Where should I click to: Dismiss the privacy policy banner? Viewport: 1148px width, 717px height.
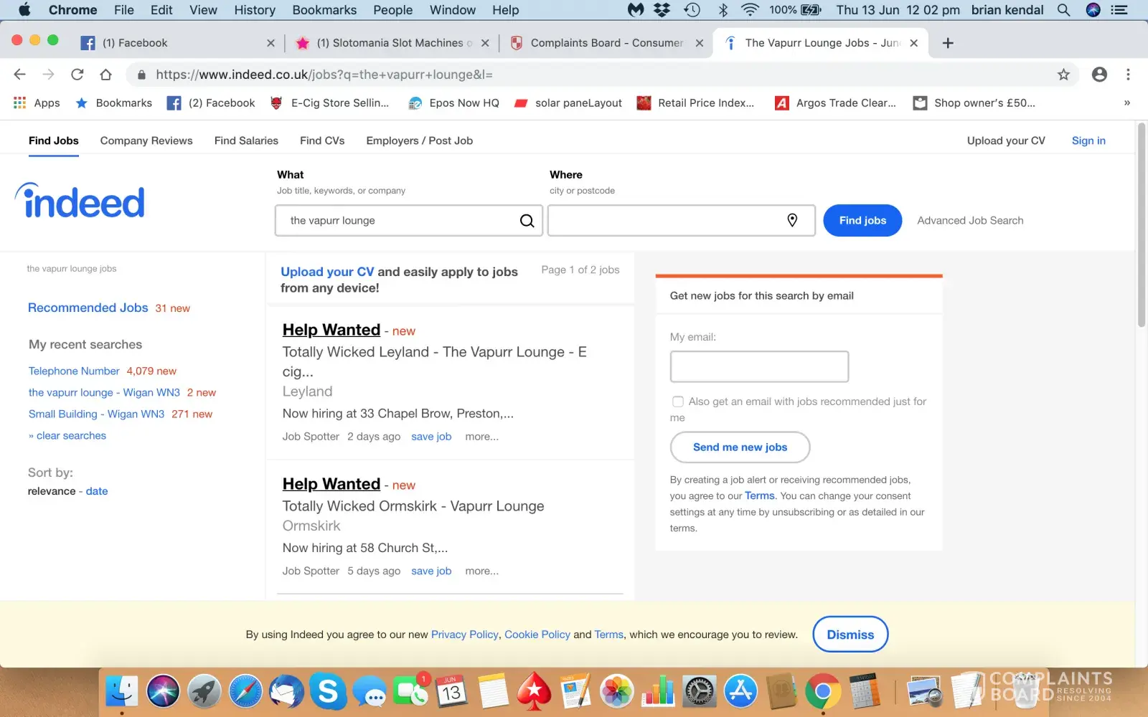coord(850,635)
